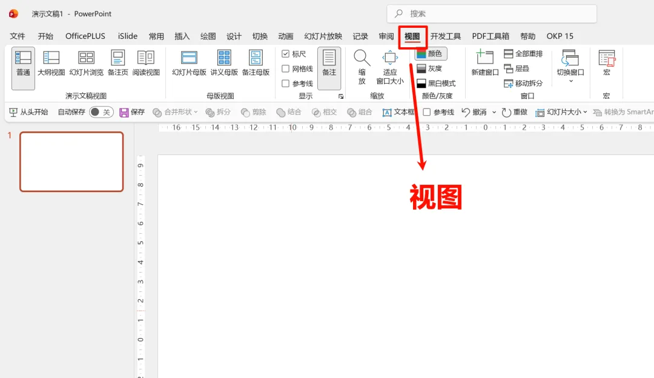The image size is (654, 378).
Task: Open Notes Page (备注页) view
Action: (117, 64)
